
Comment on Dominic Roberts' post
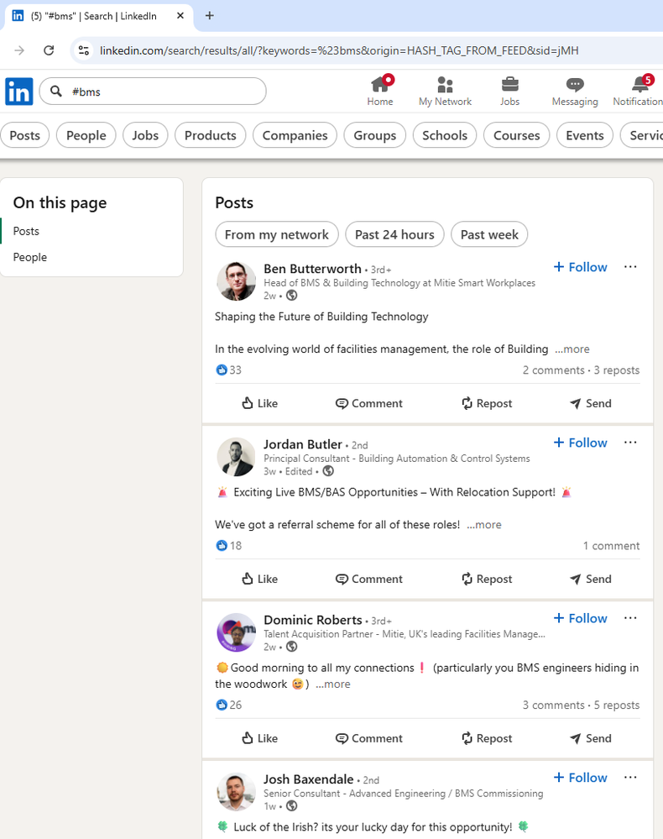[369, 738]
